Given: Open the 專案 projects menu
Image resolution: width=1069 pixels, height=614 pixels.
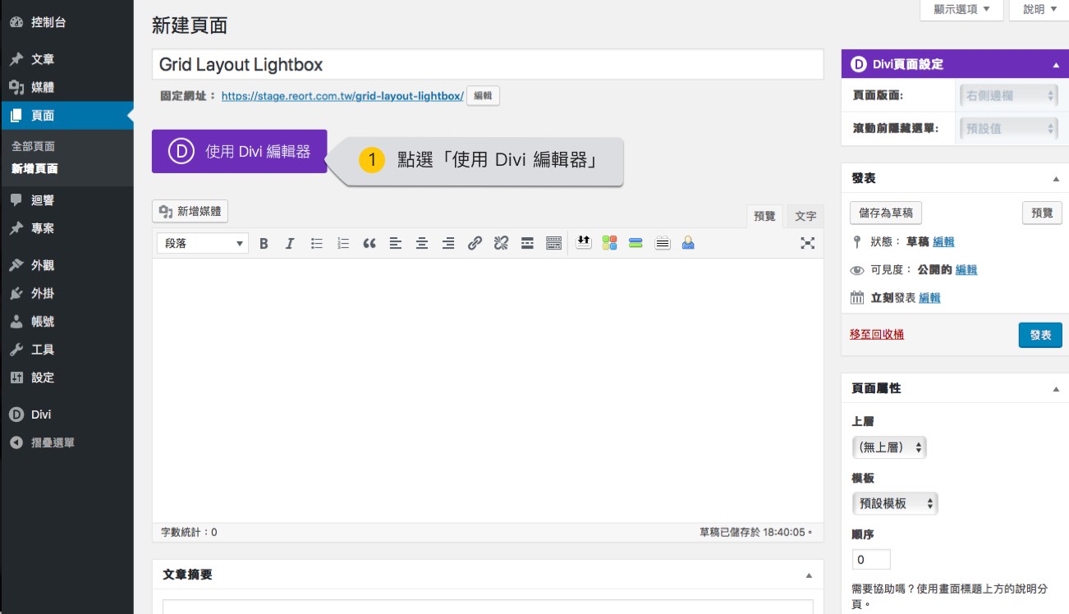Looking at the screenshot, I should 67,228.
